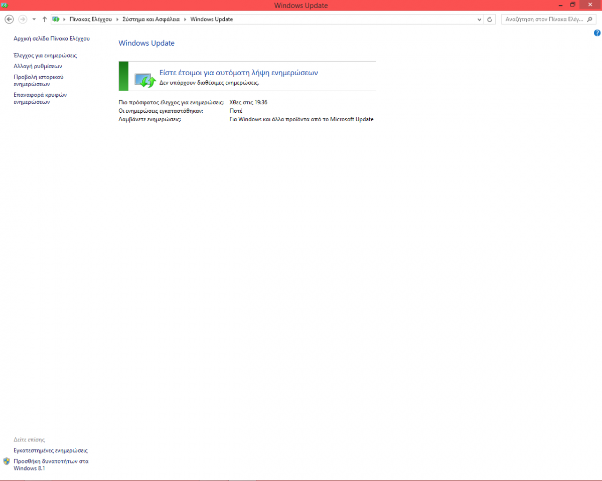Open Επαναφορά κρυφών ενημερώσεων link
The height and width of the screenshot is (481, 602).
click(x=40, y=98)
